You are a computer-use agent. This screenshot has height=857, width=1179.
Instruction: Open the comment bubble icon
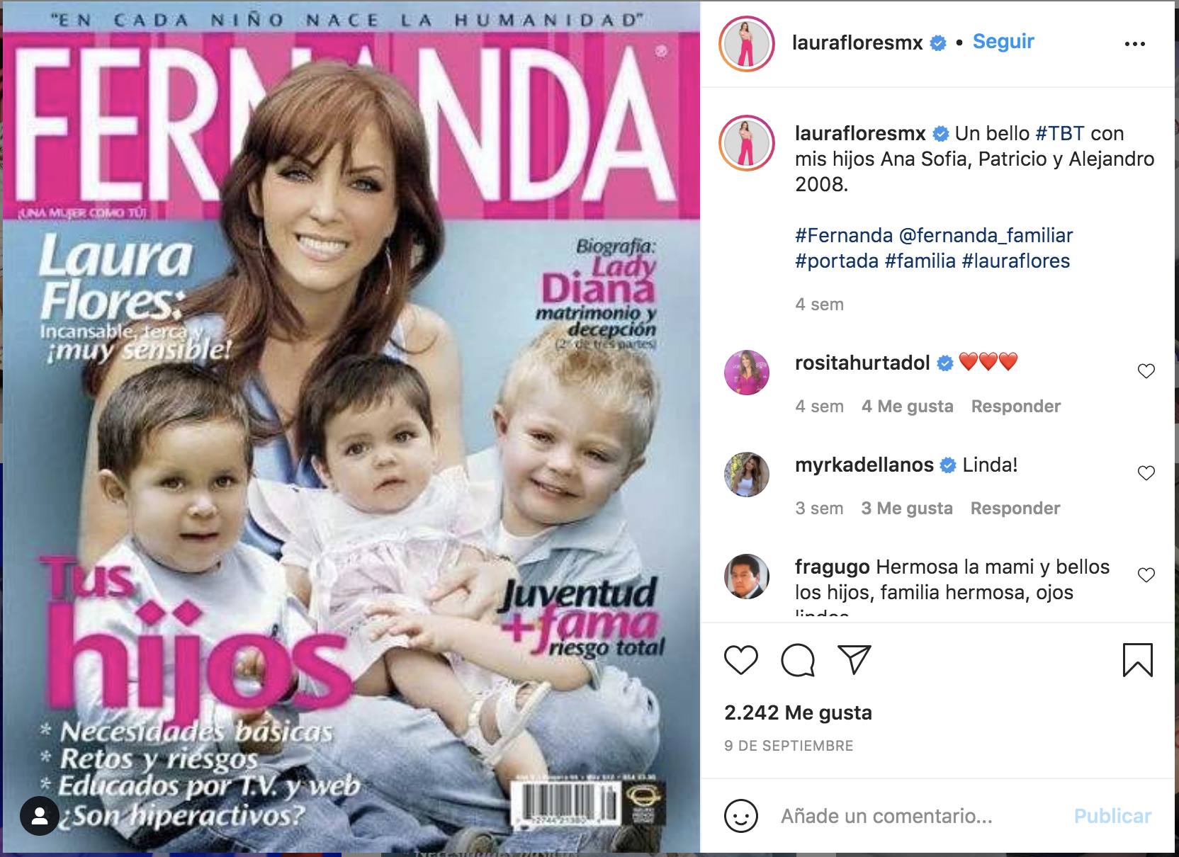point(798,660)
